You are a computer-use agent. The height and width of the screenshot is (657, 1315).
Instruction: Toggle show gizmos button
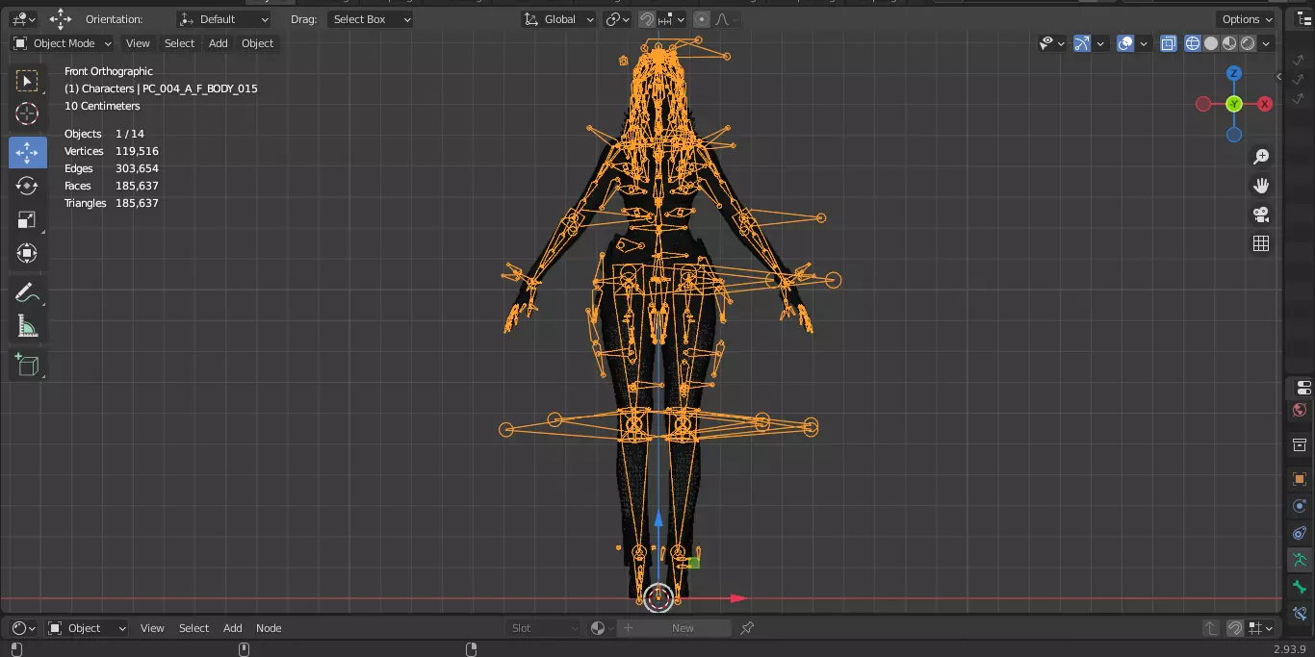click(x=1082, y=43)
